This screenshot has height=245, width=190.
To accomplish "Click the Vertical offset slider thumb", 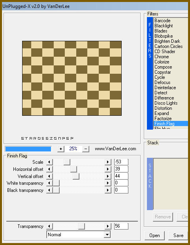I will pyautogui.click(x=76, y=176).
